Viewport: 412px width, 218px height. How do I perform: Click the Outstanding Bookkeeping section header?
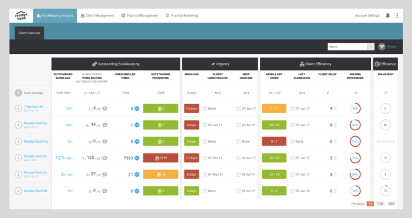[x=116, y=64]
